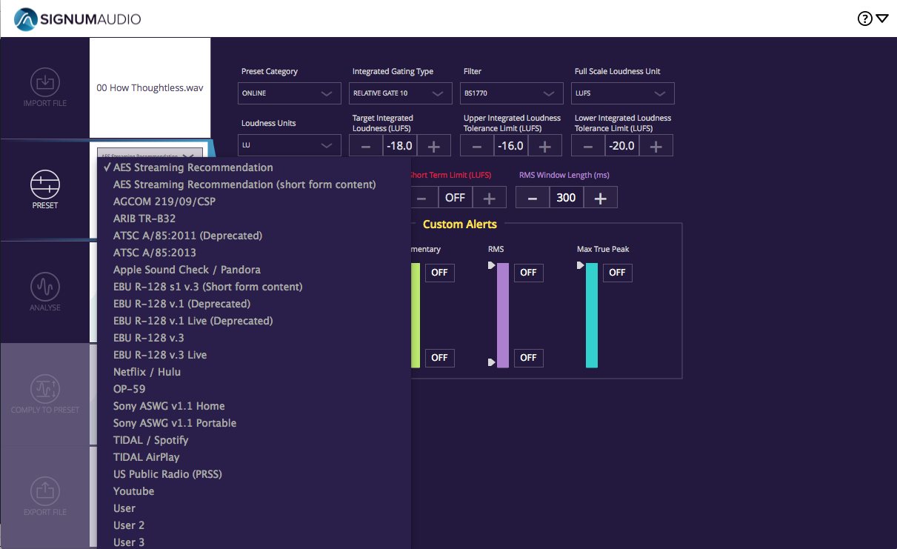This screenshot has width=897, height=549.
Task: Toggle the upper RMS alert OFF button
Action: pos(528,273)
